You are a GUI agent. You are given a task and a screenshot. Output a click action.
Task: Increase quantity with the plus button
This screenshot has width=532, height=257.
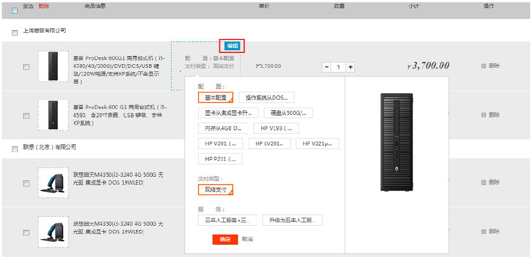point(351,67)
